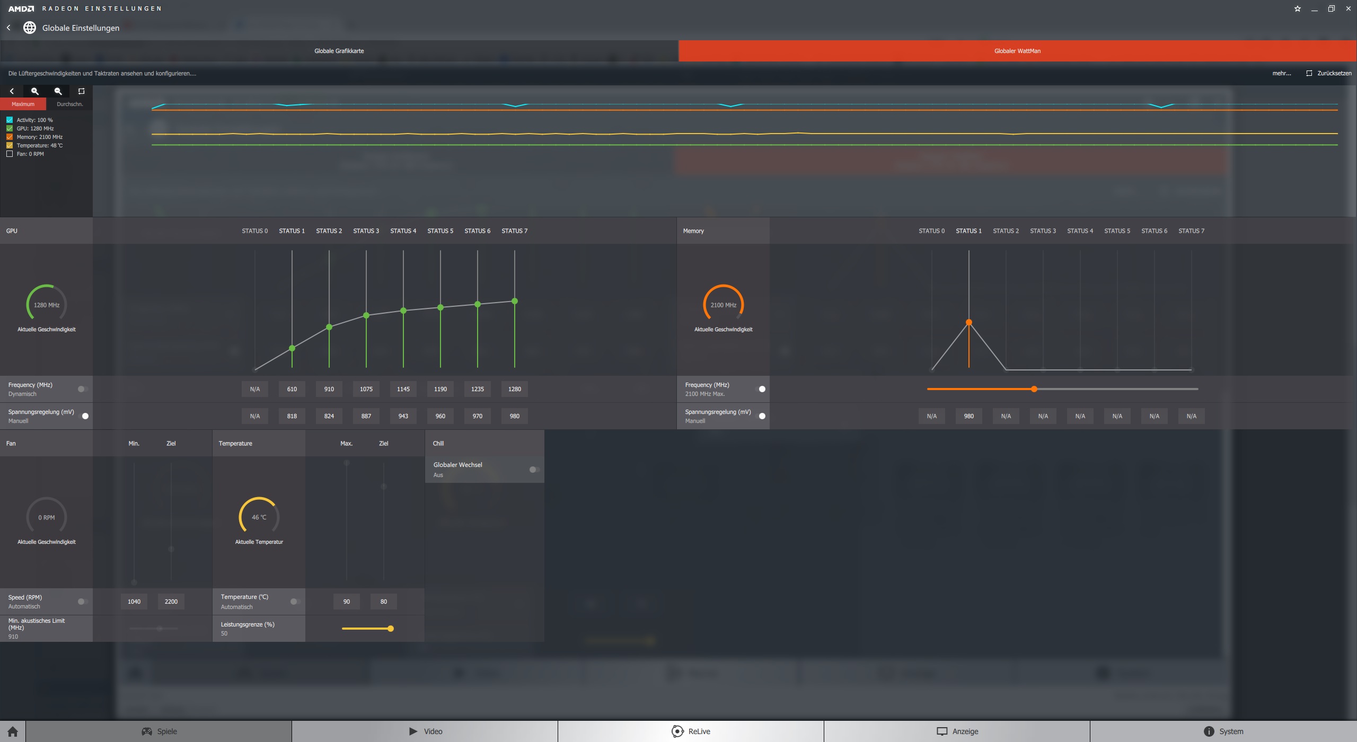Toggle GPU Frequency Dynamisch switch

point(83,389)
